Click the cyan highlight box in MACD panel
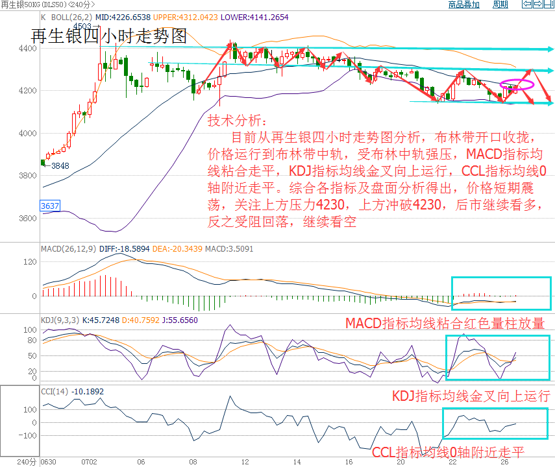 pos(500,293)
